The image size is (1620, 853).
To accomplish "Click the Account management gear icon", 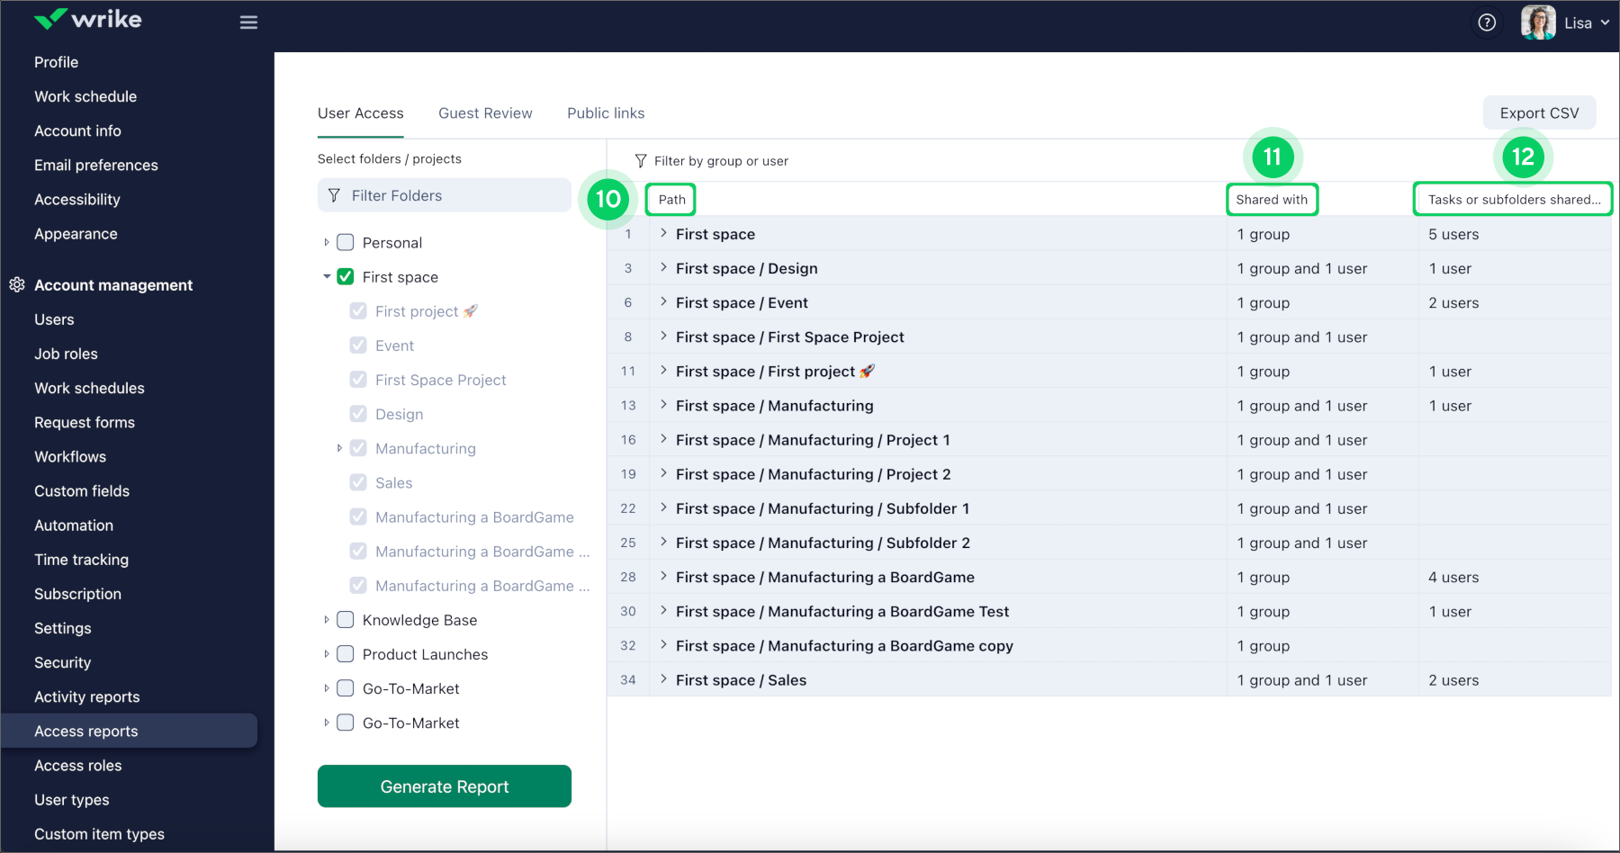I will (16, 285).
